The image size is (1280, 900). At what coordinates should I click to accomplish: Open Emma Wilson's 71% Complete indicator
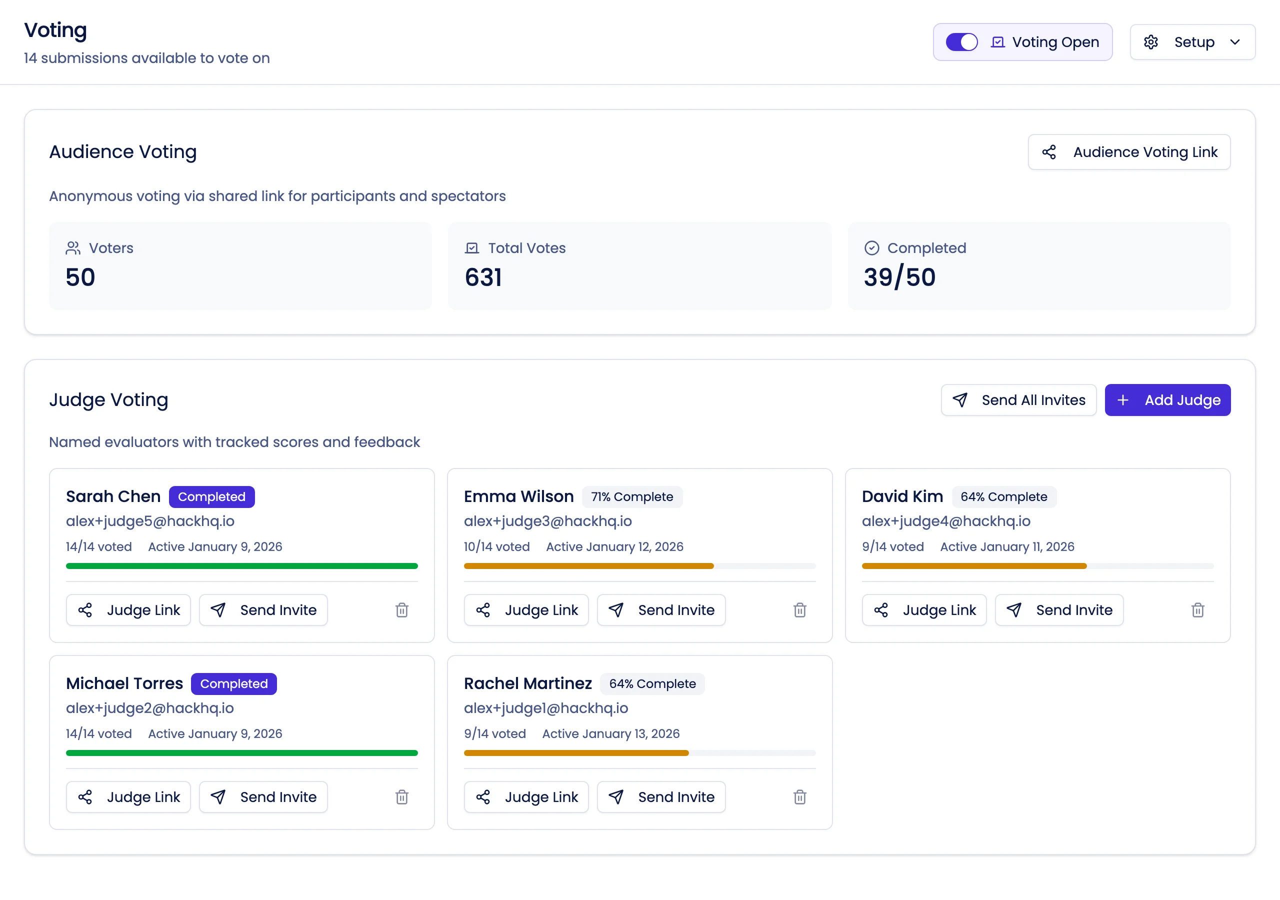[632, 496]
